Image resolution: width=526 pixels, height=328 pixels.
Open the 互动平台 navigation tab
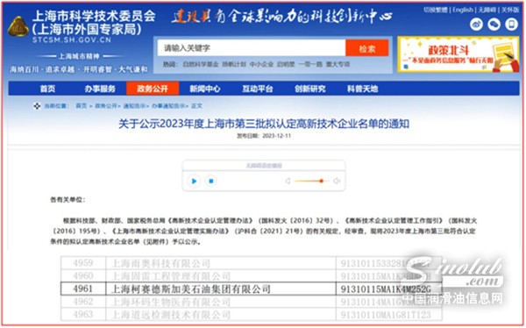coord(257,89)
